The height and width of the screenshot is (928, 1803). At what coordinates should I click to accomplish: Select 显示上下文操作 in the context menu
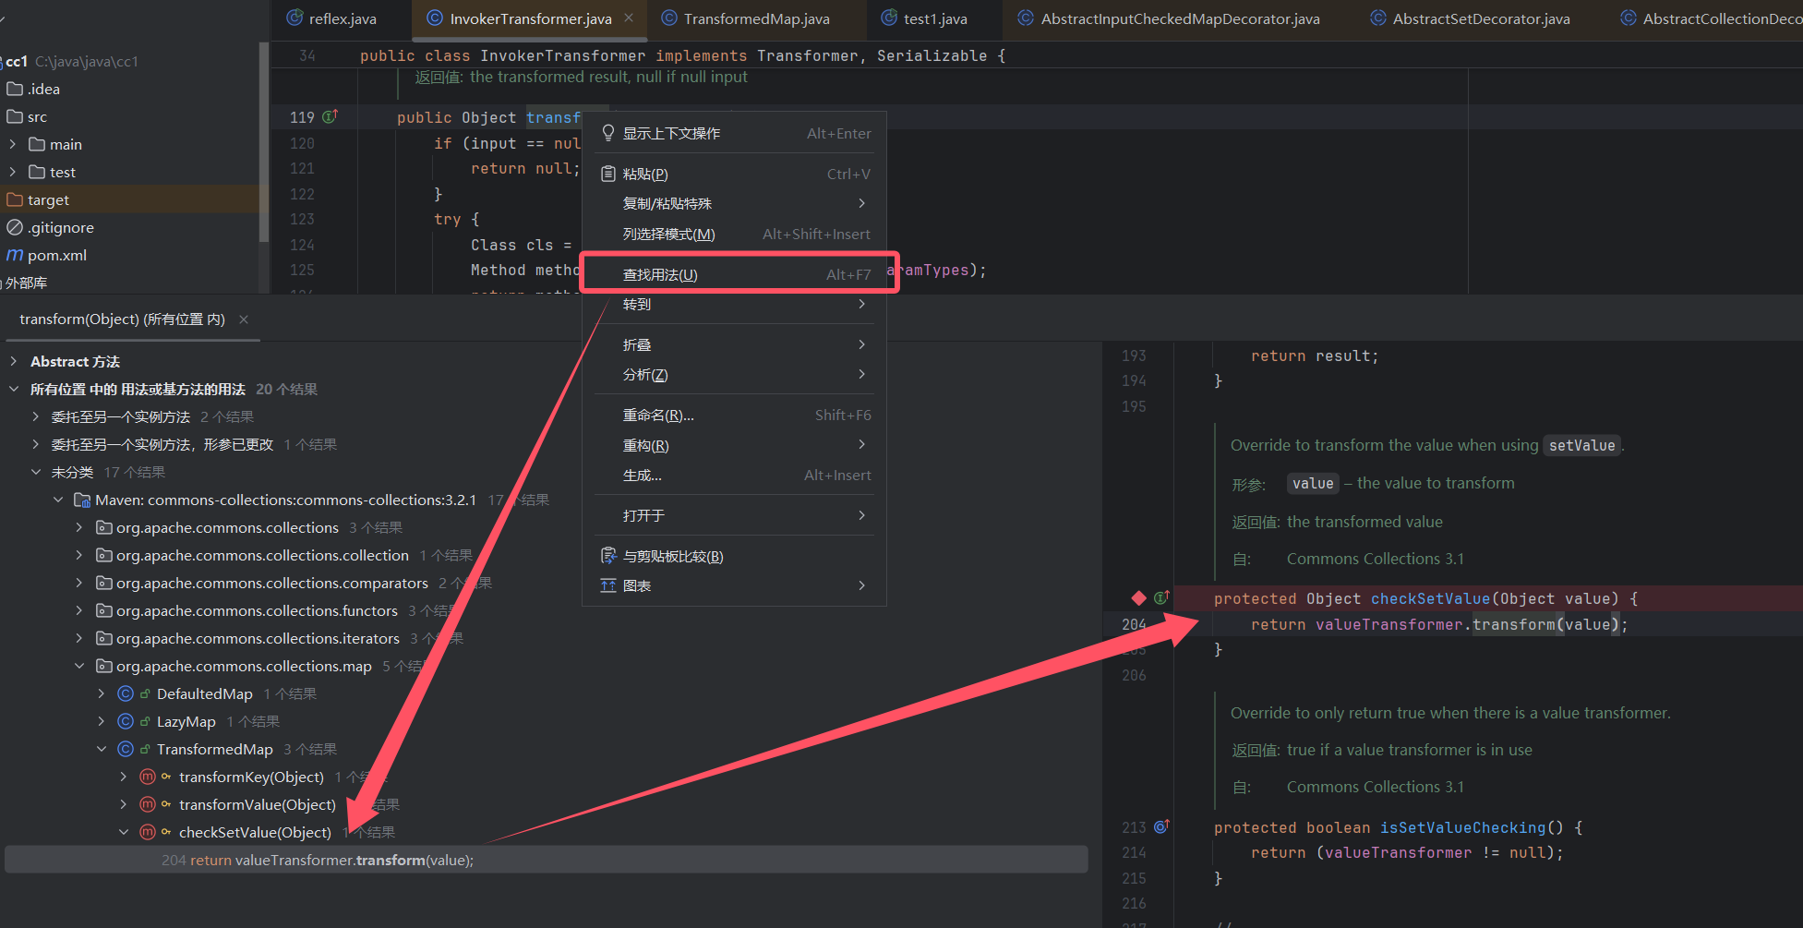pyautogui.click(x=735, y=133)
